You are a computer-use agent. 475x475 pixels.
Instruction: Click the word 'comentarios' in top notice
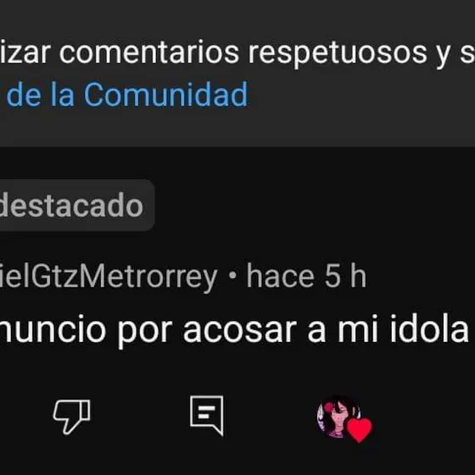pyautogui.click(x=149, y=53)
